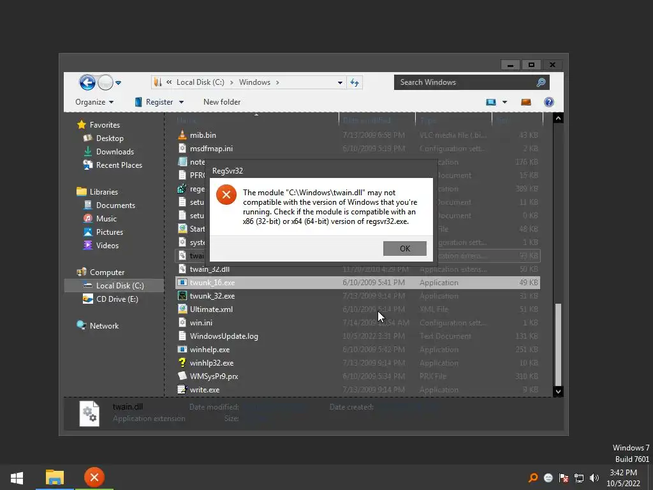Image resolution: width=653 pixels, height=490 pixels.
Task: Select the twunk_16.exe file
Action: (x=358, y=283)
